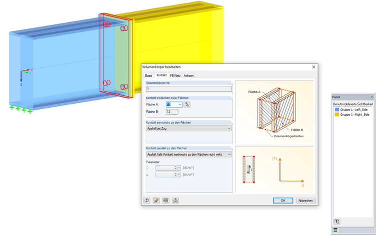Click the 'Benutzerdefinierte Sichtbarkeit' heading
The height and width of the screenshot is (237, 380).
tap(353, 104)
